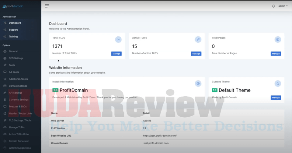
Task: Open Ad Spots settings
Action: [14, 72]
